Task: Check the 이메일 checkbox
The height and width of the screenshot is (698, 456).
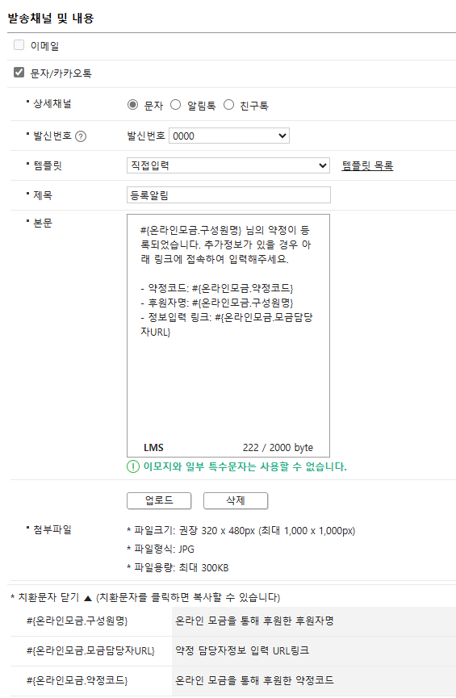Action: [x=19, y=45]
